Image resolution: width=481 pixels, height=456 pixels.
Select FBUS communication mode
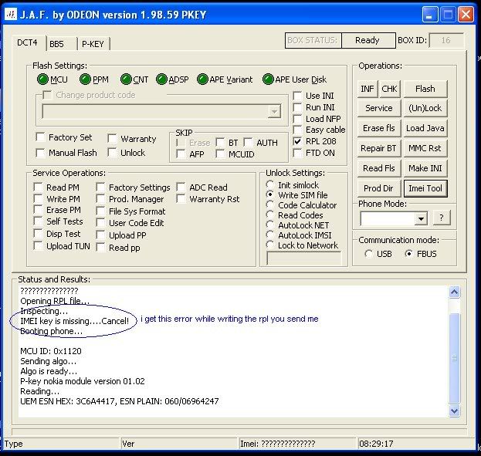click(408, 254)
